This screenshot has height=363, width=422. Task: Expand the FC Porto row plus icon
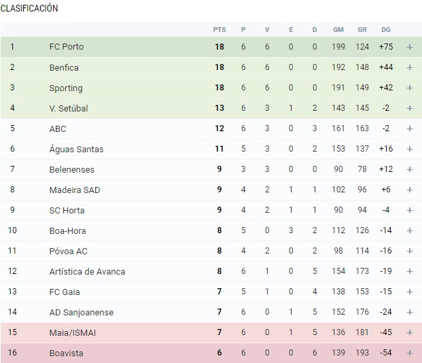tap(410, 47)
